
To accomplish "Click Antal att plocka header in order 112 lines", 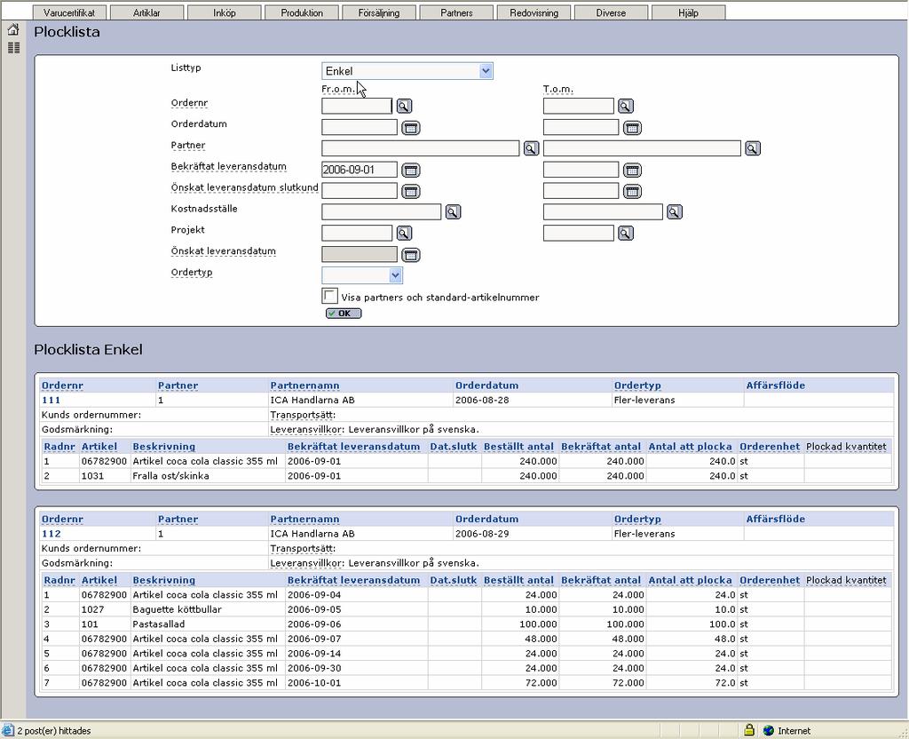I will coord(690,580).
